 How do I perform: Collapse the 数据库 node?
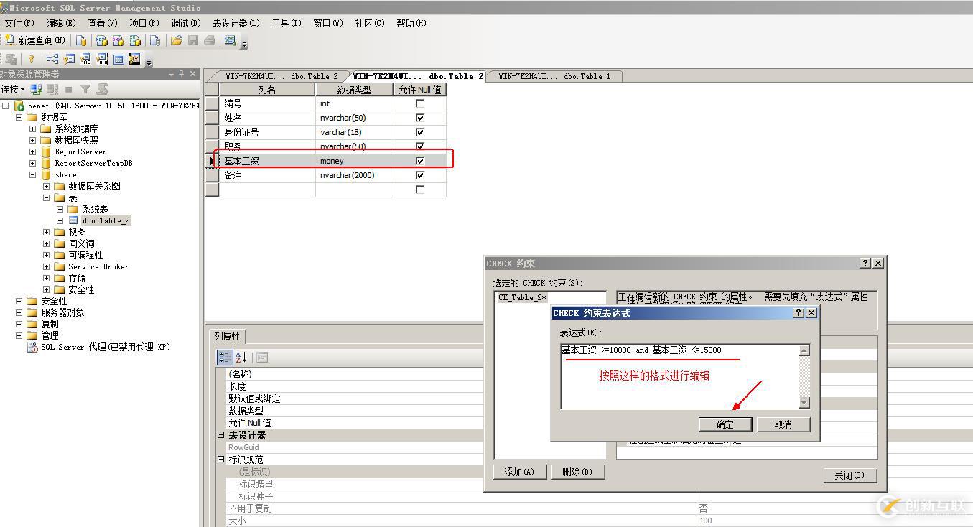tap(18, 117)
